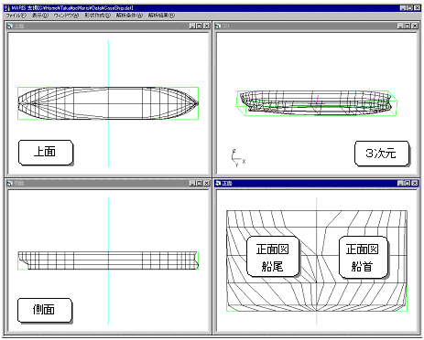Open the 表示(D) menu
The image size is (424, 340).
40,16
